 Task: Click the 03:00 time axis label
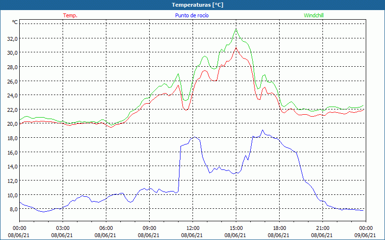coord(63,228)
